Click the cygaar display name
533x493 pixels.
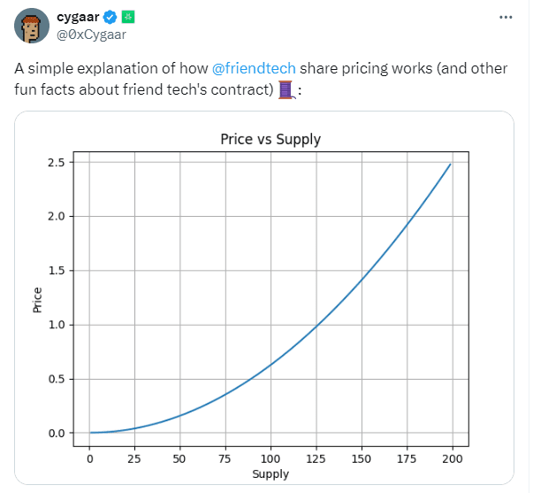tap(77, 17)
